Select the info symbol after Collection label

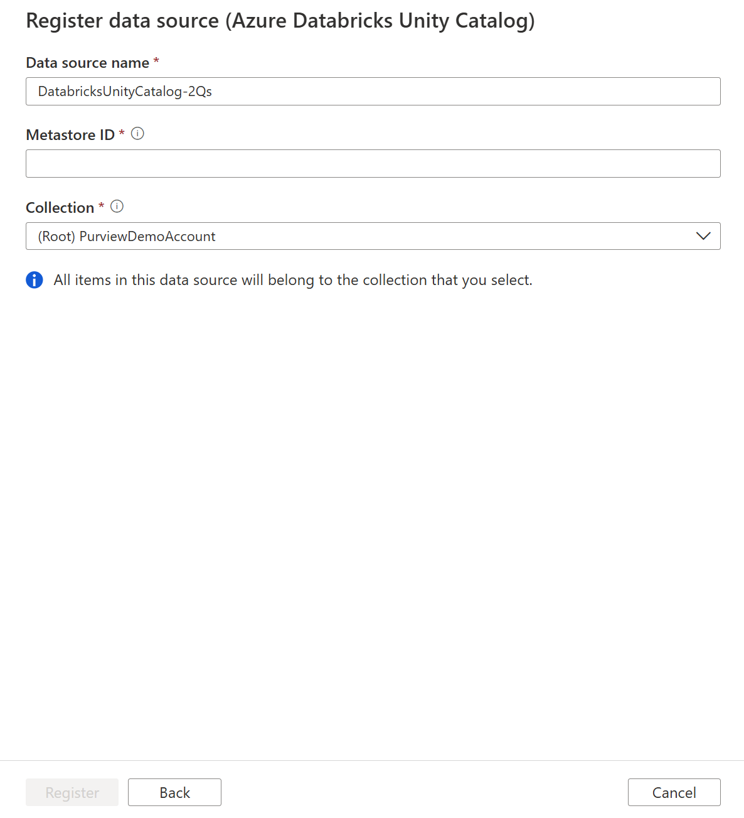click(x=117, y=206)
